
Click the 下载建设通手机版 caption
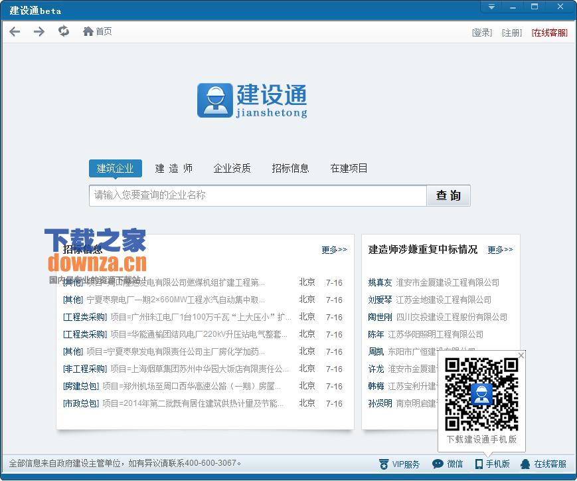click(x=481, y=439)
